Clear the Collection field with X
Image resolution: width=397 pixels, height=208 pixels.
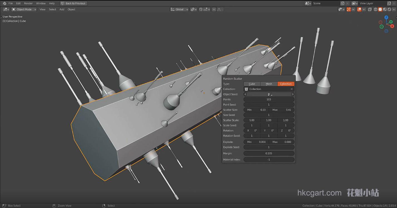(x=292, y=89)
